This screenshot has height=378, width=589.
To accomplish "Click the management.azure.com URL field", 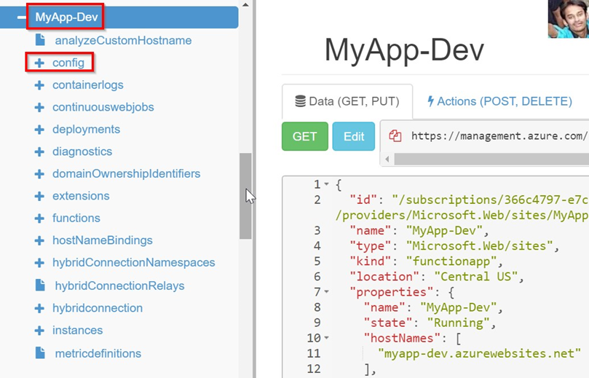I will pos(498,136).
